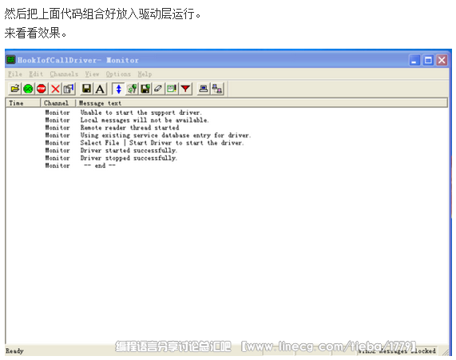The width and height of the screenshot is (456, 360).
Task: Close the HookIofCallDriver Monitor window
Action: (442, 60)
